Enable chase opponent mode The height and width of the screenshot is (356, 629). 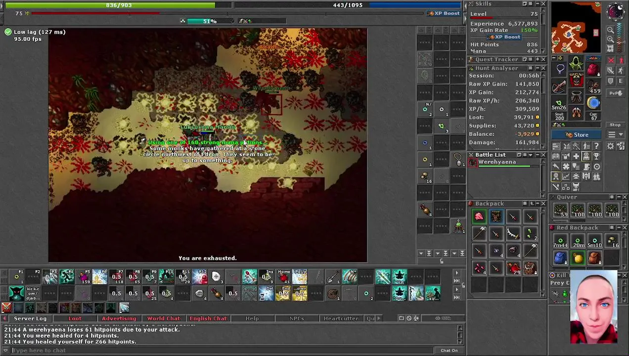tap(621, 70)
